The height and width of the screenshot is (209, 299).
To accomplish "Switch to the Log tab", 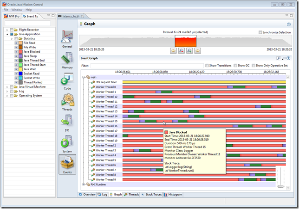I will click(103, 194).
